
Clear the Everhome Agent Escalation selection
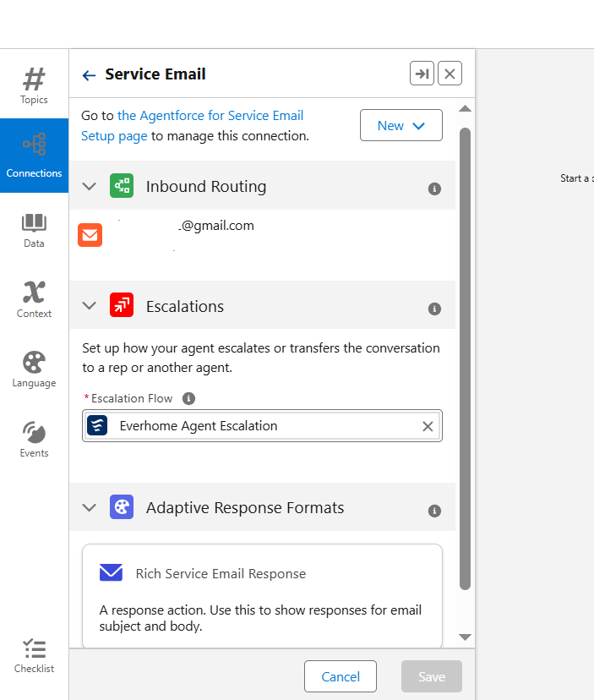point(428,426)
